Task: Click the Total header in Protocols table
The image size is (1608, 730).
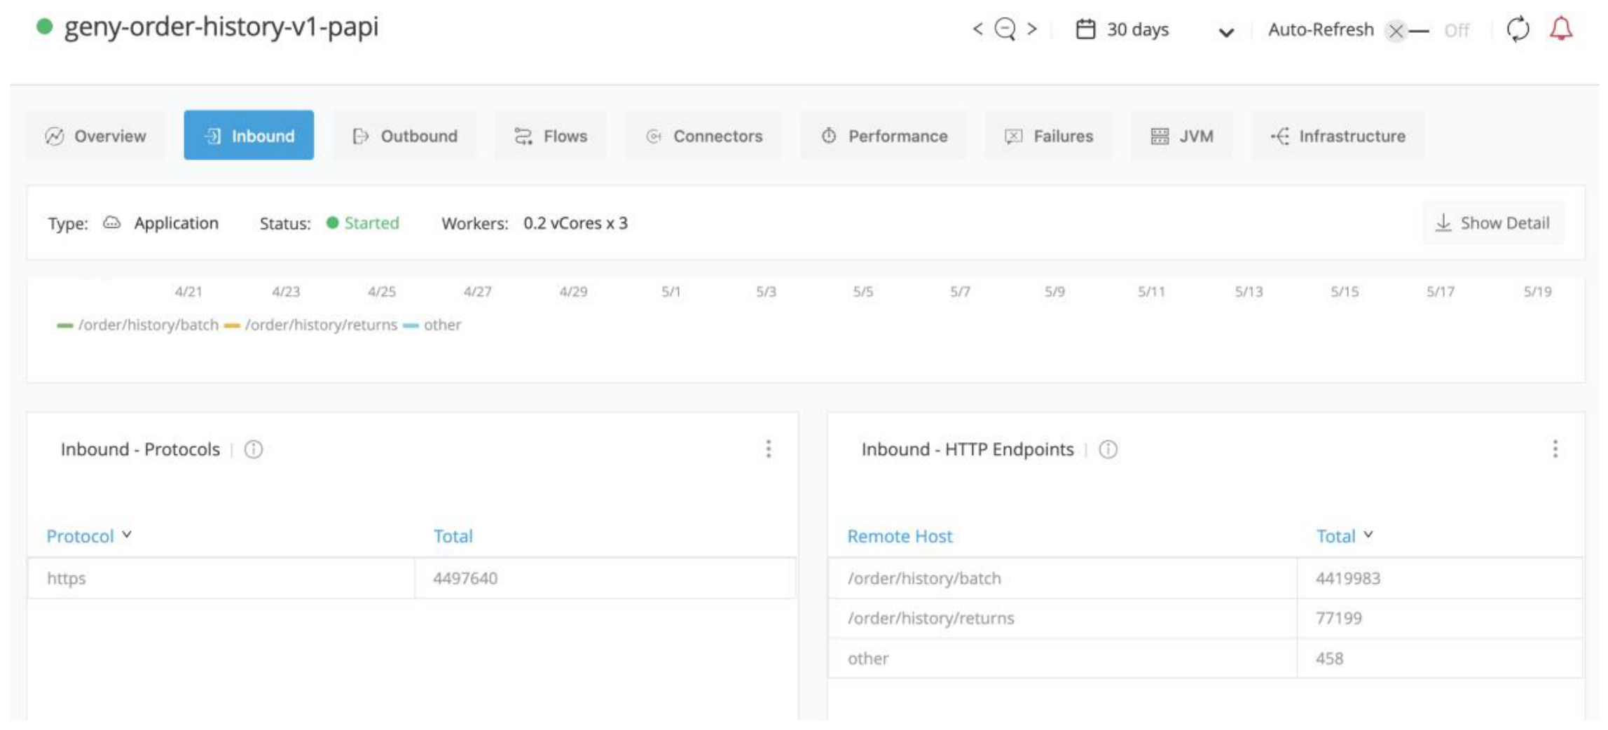Action: (453, 536)
